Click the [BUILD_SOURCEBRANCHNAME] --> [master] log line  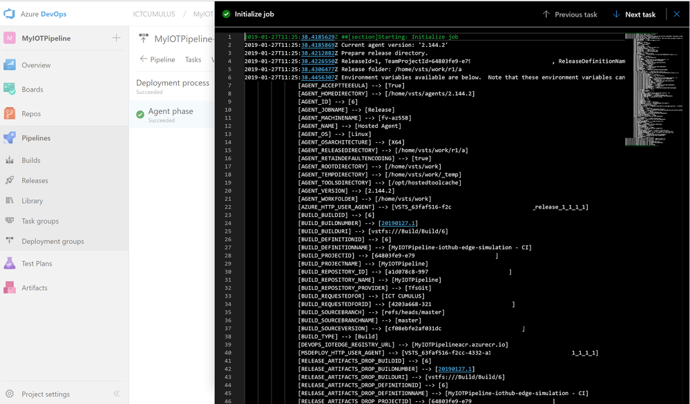coord(360,320)
